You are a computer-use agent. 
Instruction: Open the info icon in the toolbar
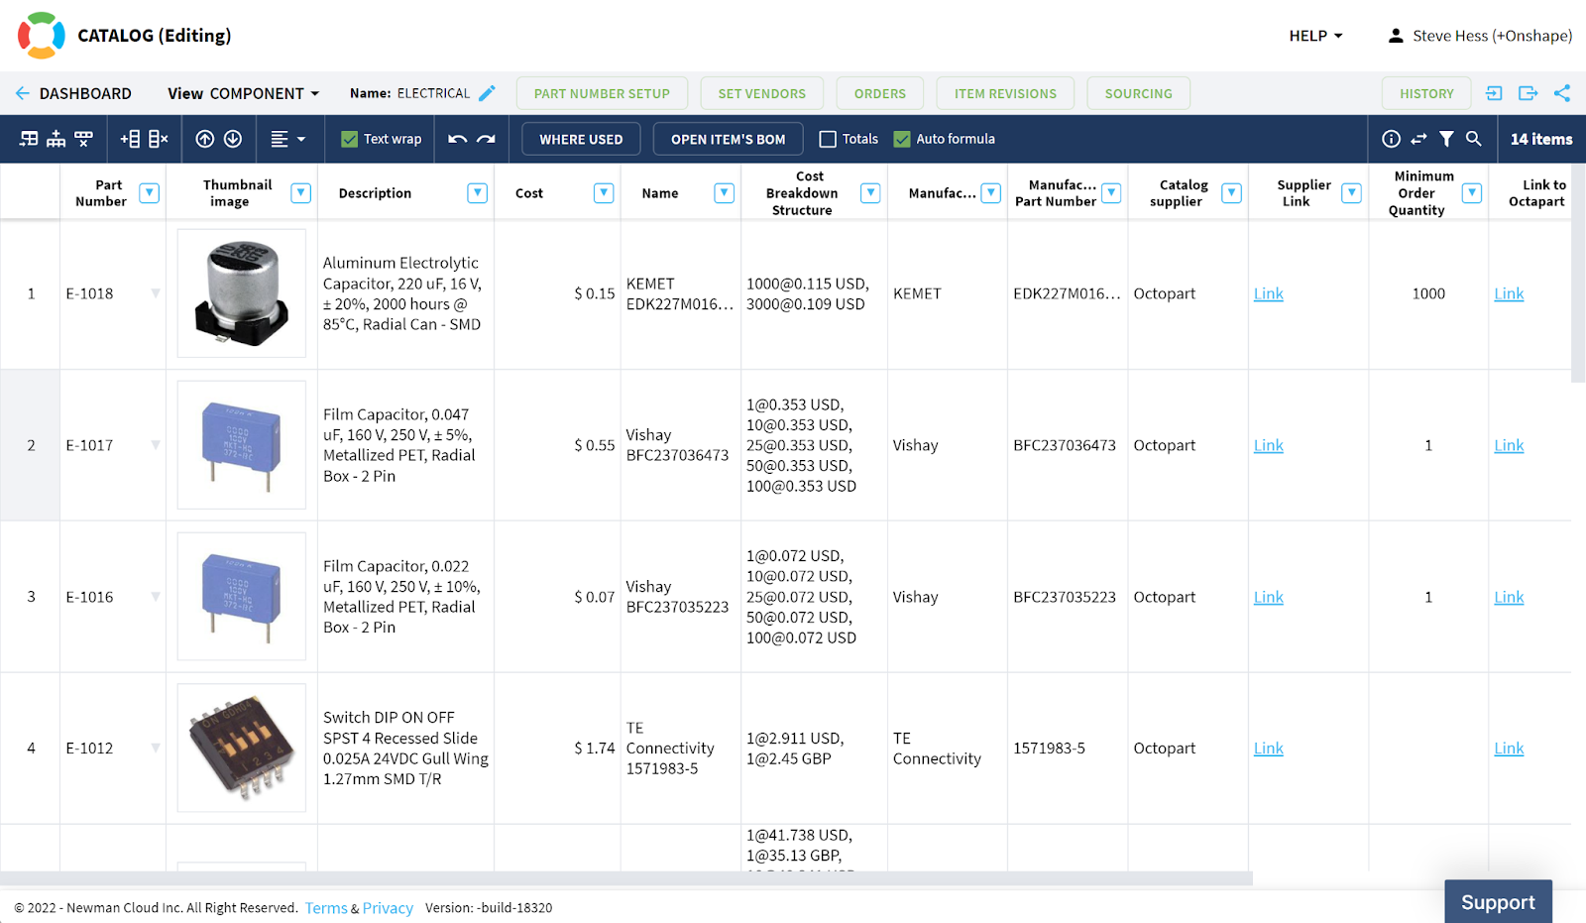(x=1392, y=139)
